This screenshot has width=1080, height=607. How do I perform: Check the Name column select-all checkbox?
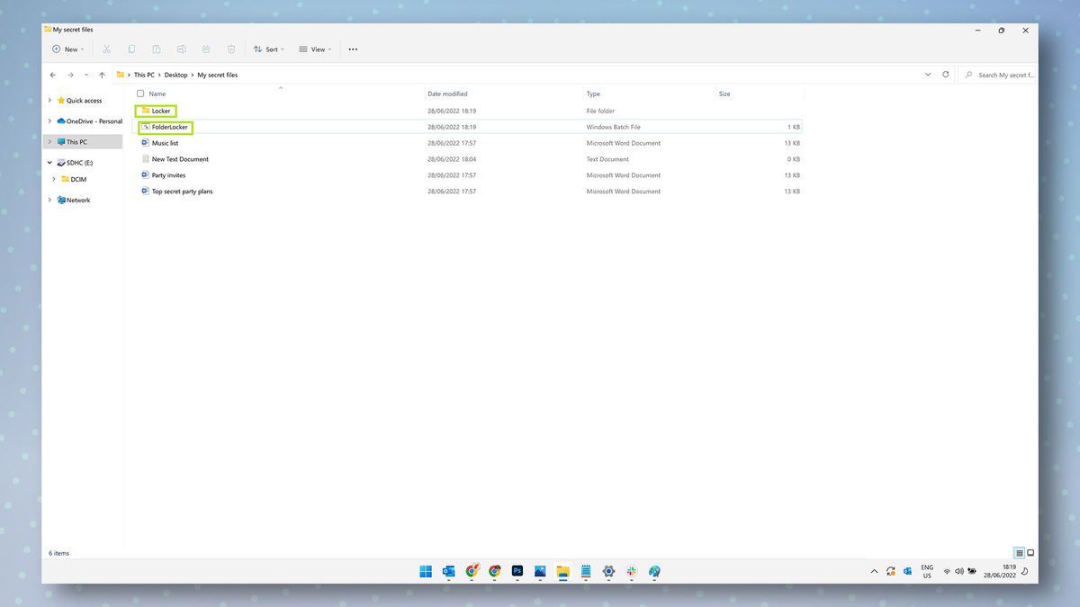click(140, 94)
